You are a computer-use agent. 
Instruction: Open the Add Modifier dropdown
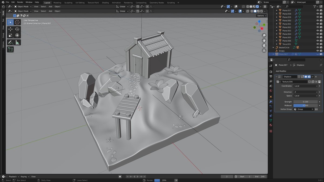coord(298,71)
